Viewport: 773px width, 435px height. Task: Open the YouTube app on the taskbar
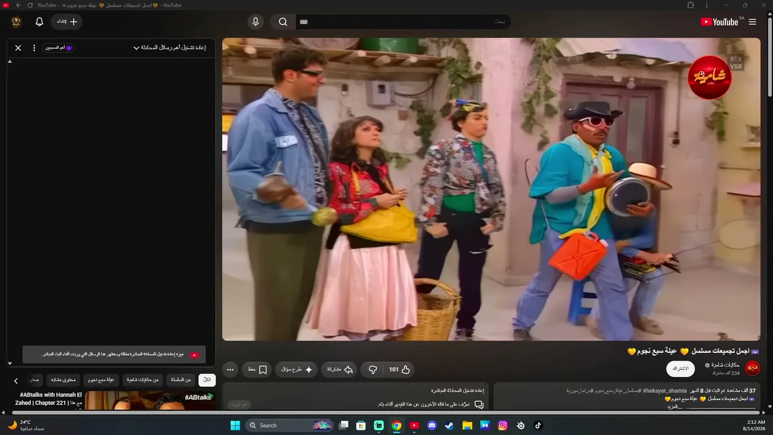pyautogui.click(x=414, y=425)
